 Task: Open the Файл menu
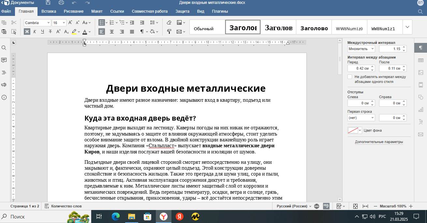pos(6,11)
